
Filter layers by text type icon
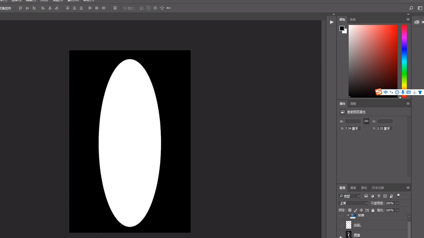tap(379, 196)
